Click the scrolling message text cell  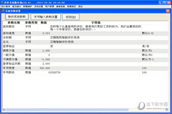pyautogui.click(x=96, y=28)
